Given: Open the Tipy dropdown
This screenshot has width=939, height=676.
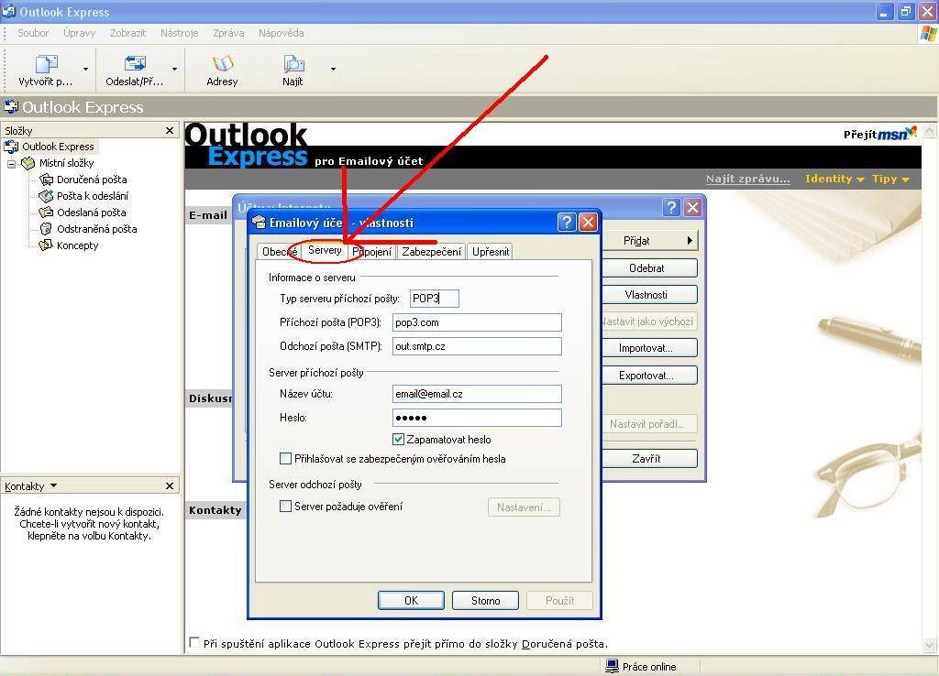Looking at the screenshot, I should (x=890, y=179).
